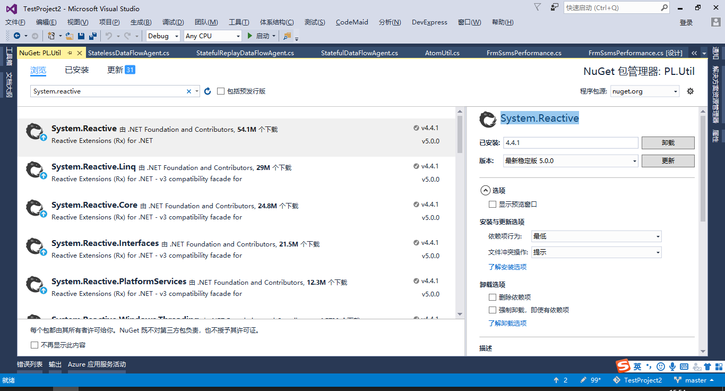Click the redo arrow icon
The height and width of the screenshot is (391, 725).
pos(127,36)
